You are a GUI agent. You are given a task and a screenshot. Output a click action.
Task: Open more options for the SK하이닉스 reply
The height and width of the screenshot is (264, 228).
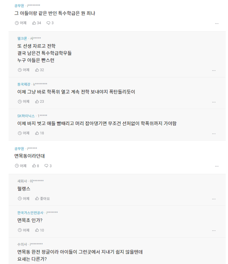[x=214, y=134]
